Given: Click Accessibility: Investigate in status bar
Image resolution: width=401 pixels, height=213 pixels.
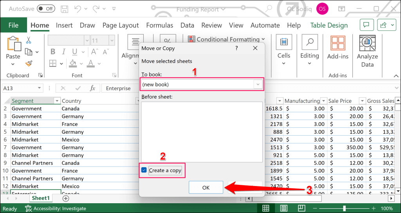Looking at the screenshot, I should click(56, 208).
